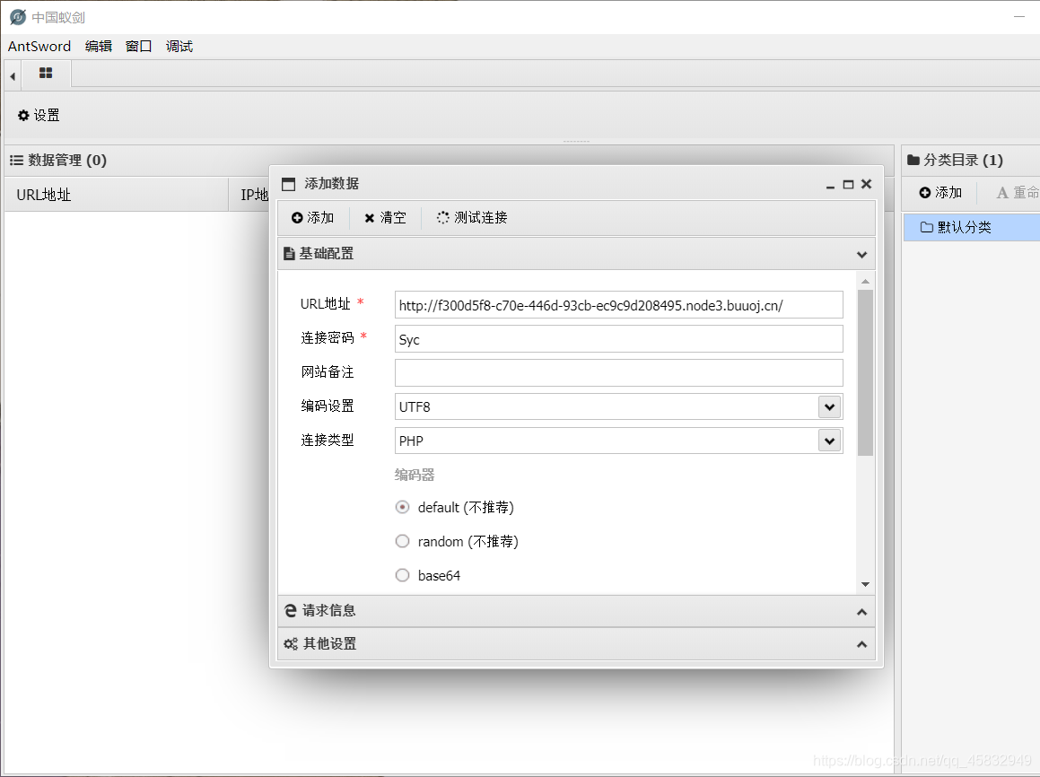This screenshot has height=777, width=1040.
Task: Click the 清空 button
Action: [x=385, y=217]
